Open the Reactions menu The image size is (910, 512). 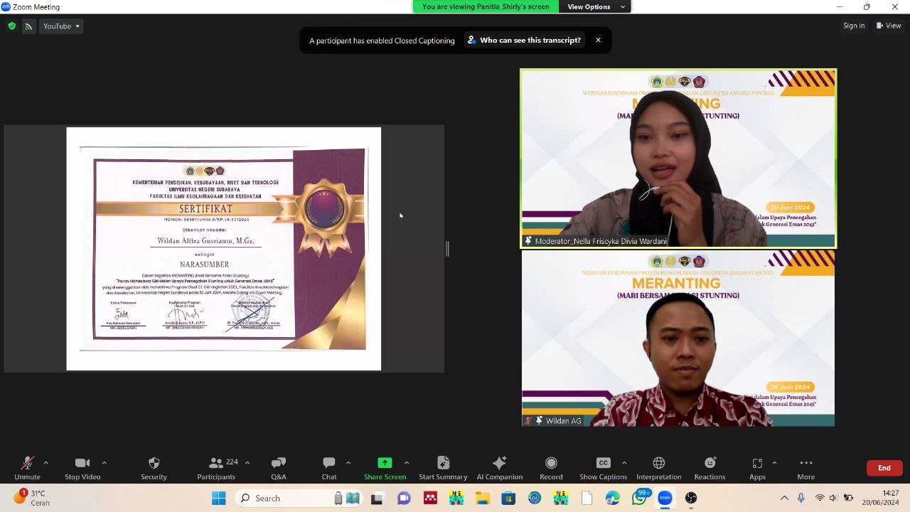coord(709,467)
